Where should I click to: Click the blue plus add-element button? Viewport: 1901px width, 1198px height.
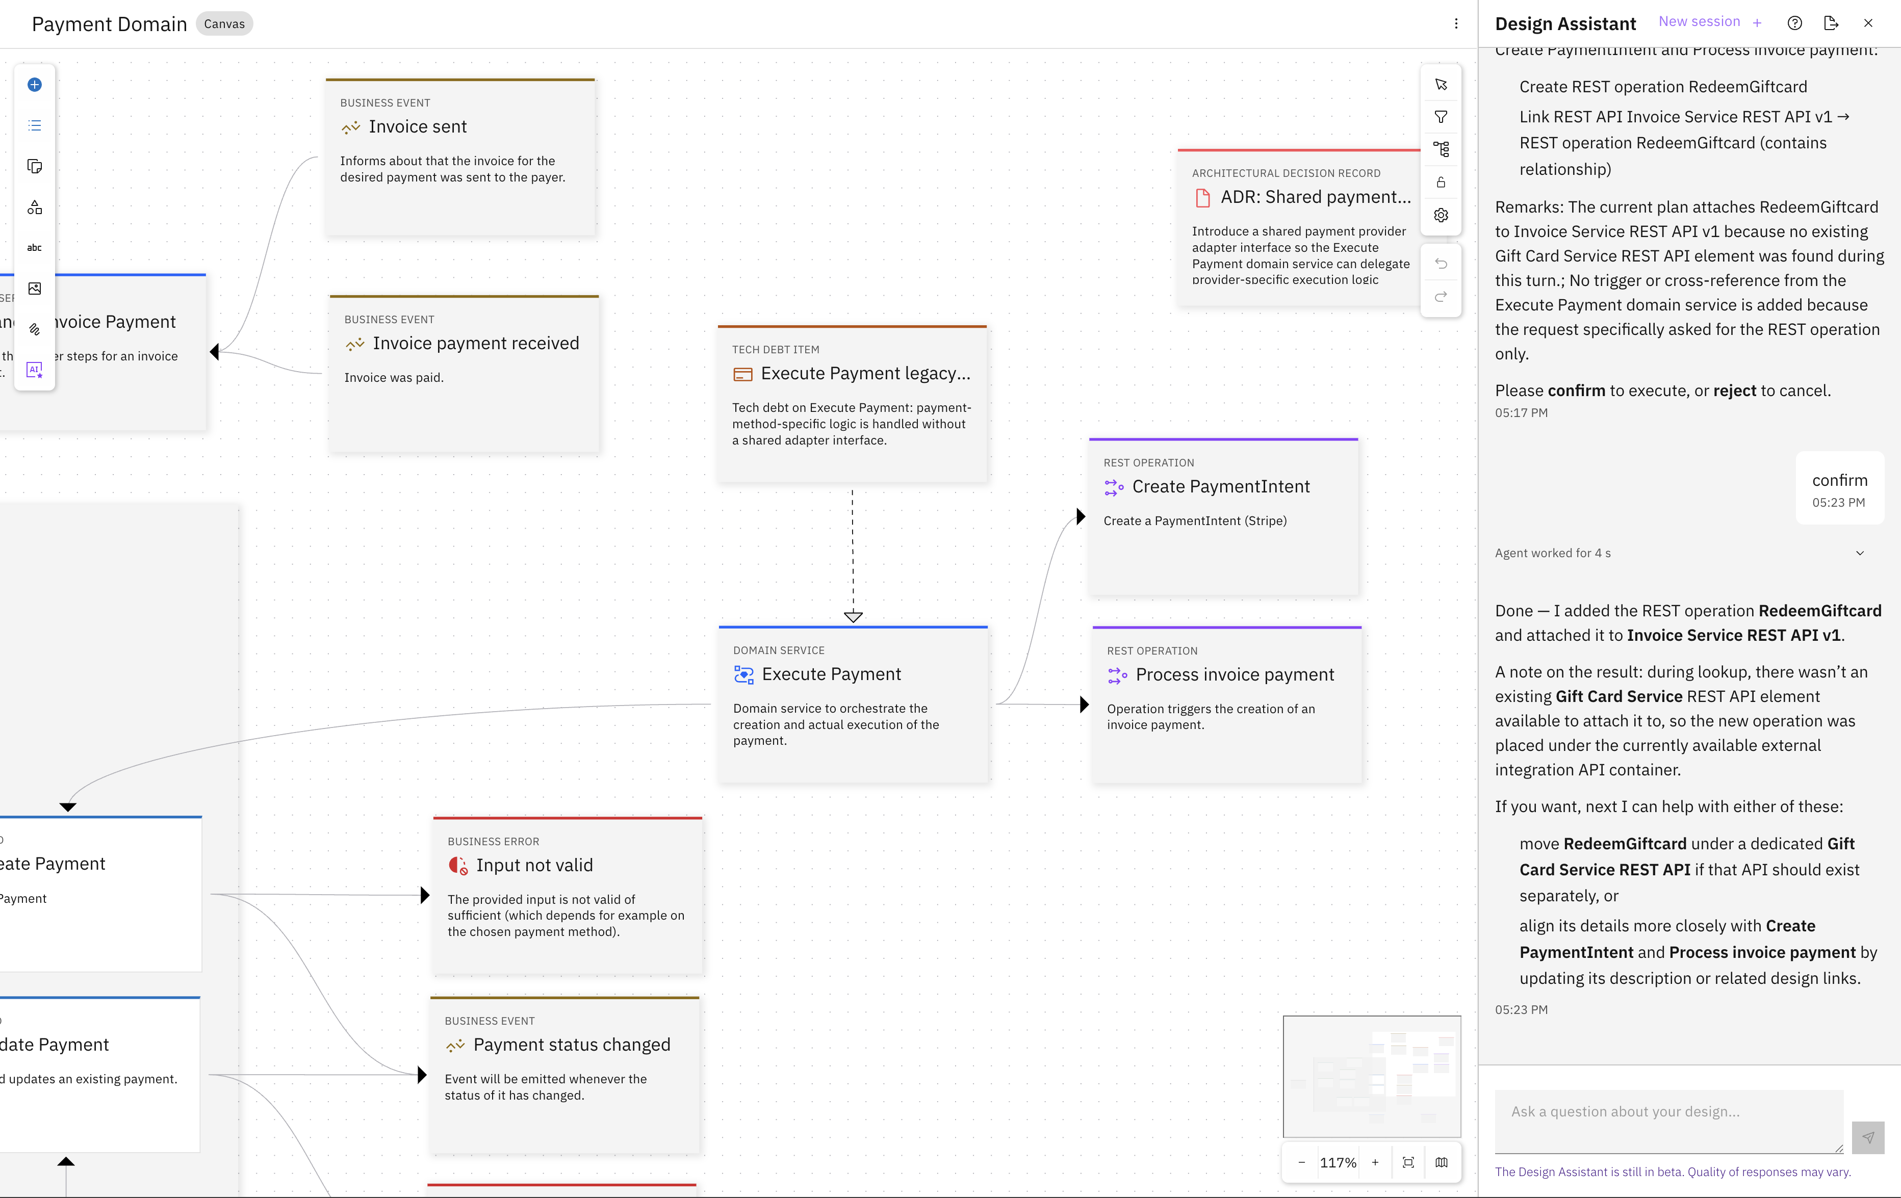35,85
